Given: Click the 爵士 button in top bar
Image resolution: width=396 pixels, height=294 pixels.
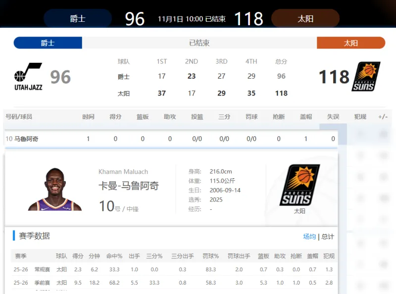Looking at the screenshot, I should tap(78, 19).
